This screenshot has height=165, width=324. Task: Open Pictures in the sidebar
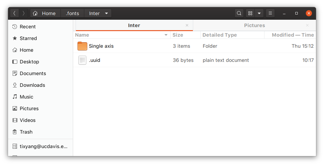point(40,108)
